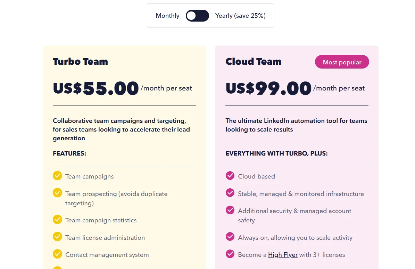Click yellow checkmark beside Team campaigns

(57, 176)
